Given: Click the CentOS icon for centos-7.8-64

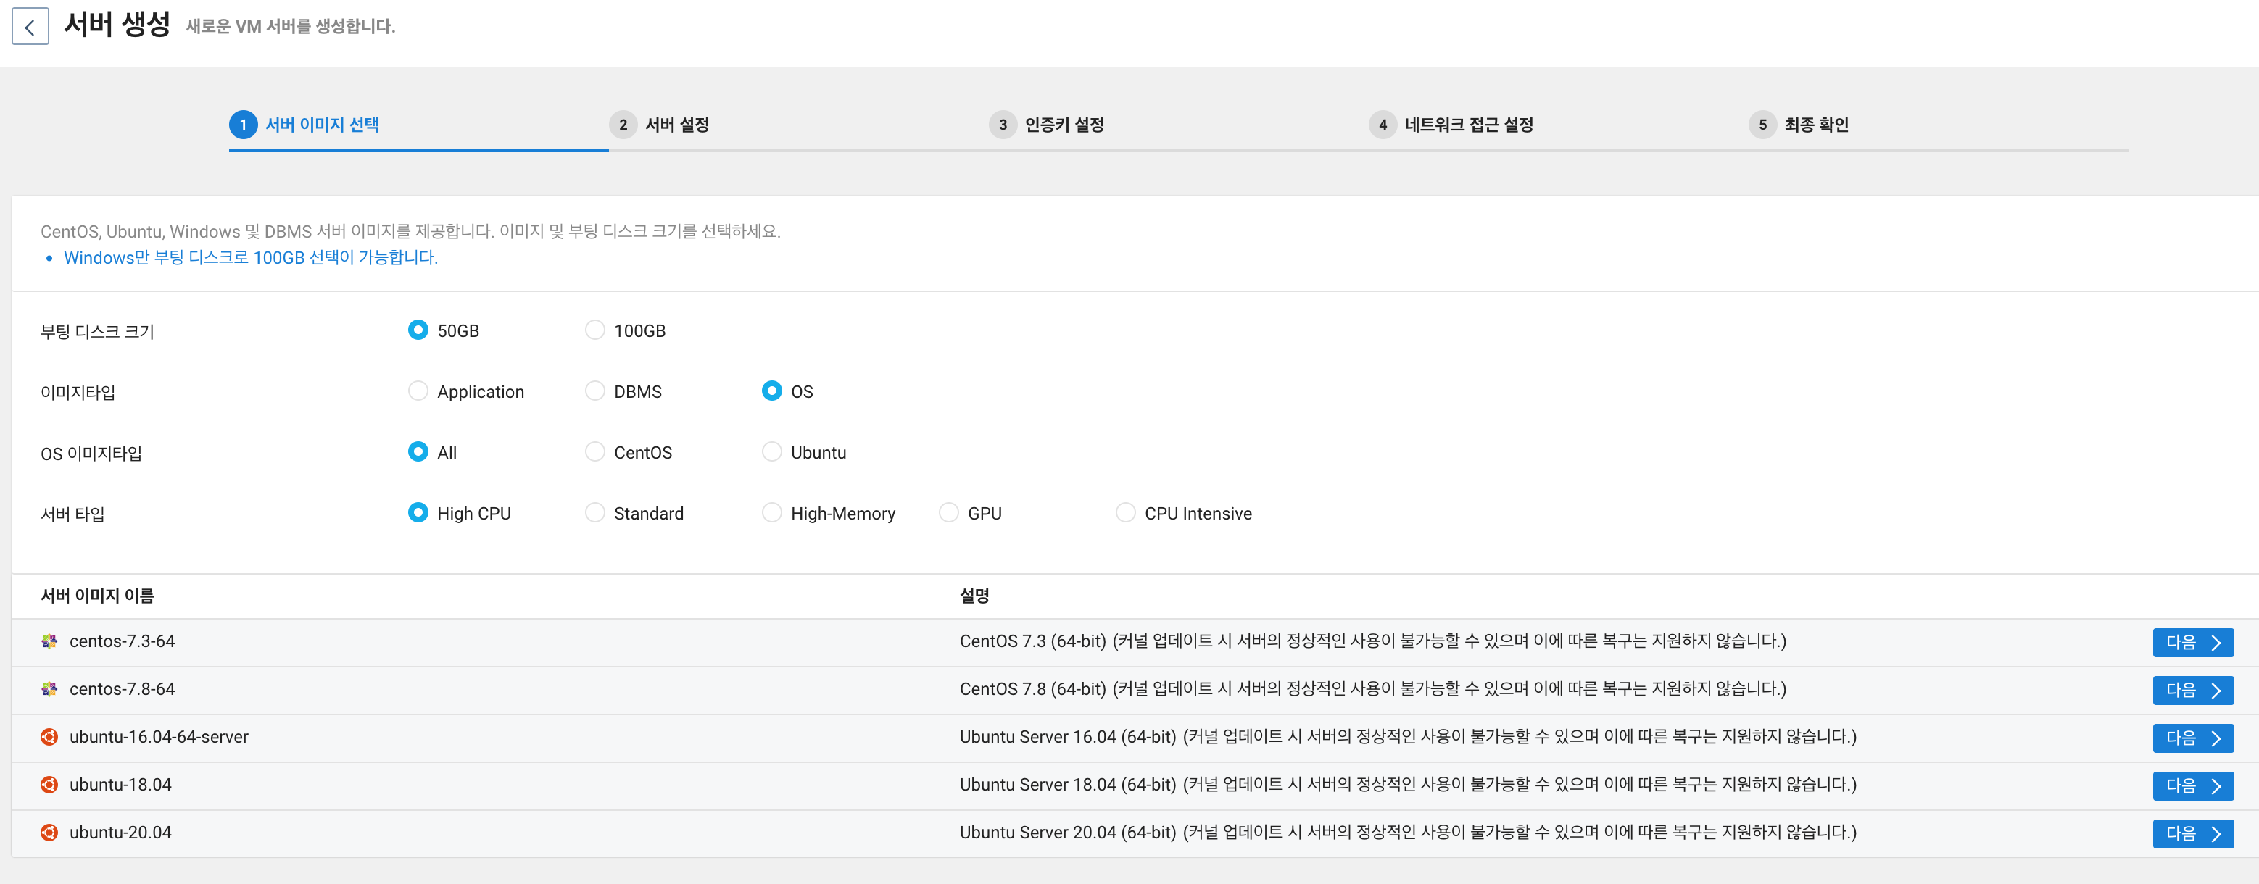Looking at the screenshot, I should point(49,690).
